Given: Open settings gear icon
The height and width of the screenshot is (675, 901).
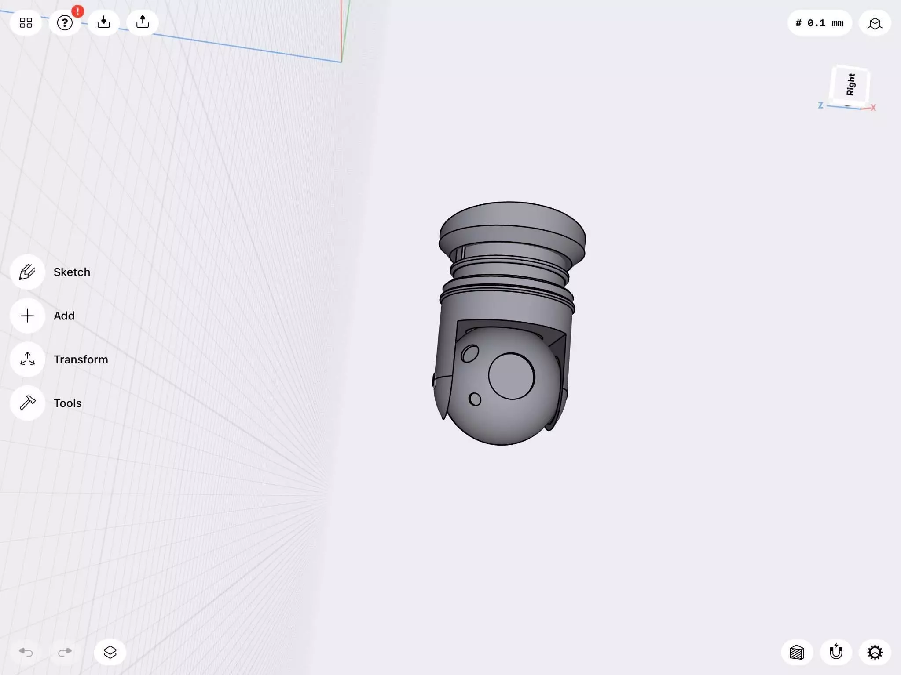Looking at the screenshot, I should coord(875,653).
